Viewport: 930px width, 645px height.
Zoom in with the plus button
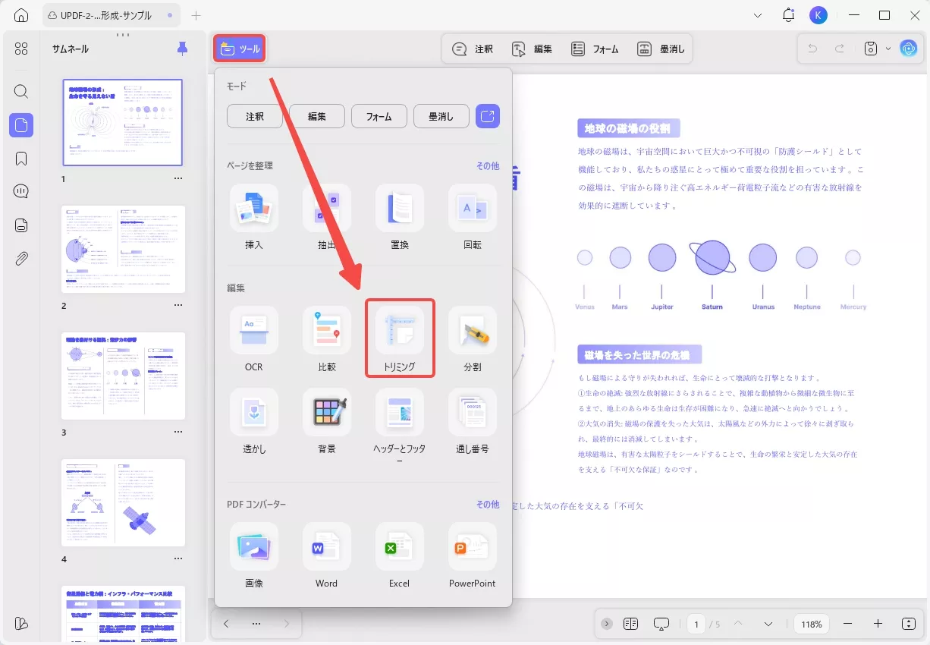click(x=878, y=624)
